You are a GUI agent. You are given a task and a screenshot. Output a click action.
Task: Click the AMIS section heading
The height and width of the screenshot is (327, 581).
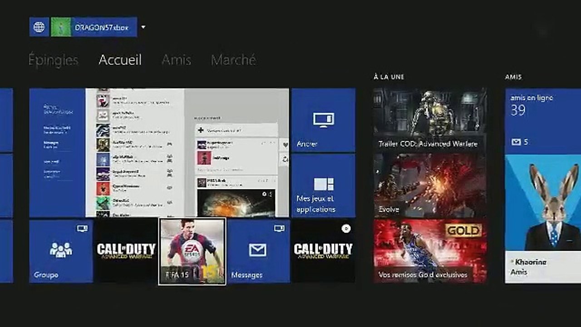513,77
